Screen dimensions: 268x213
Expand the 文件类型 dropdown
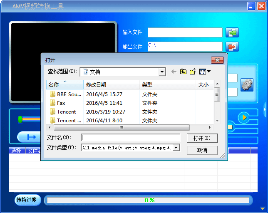[x=176, y=148]
